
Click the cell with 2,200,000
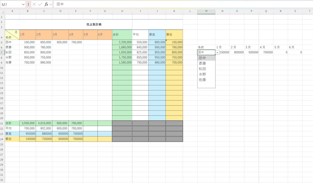pos(122,42)
